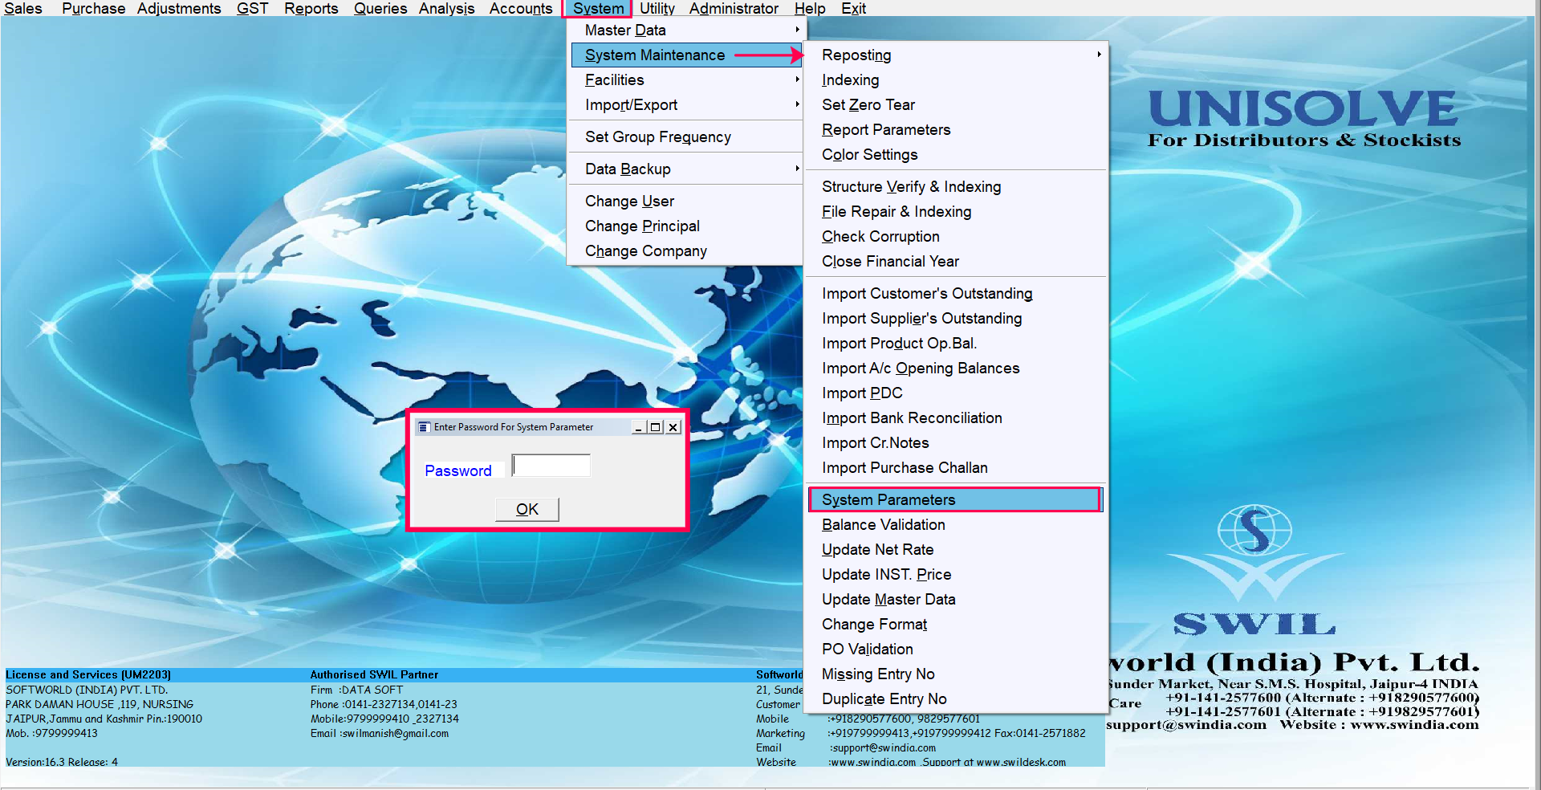This screenshot has width=1541, height=790.
Task: Click the 'Mob. :9799999413' text
Action: [51, 733]
